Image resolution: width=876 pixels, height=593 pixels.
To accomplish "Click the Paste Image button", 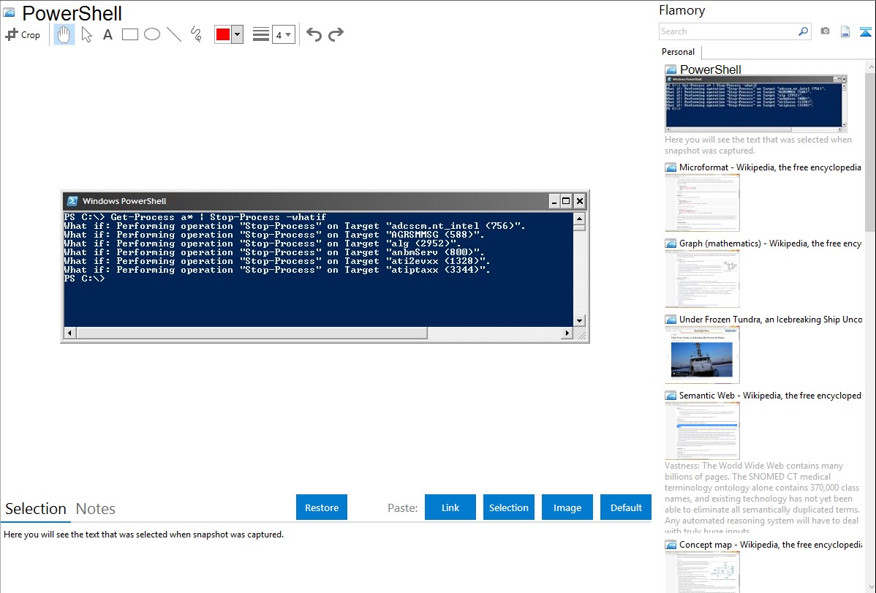I will coord(567,507).
